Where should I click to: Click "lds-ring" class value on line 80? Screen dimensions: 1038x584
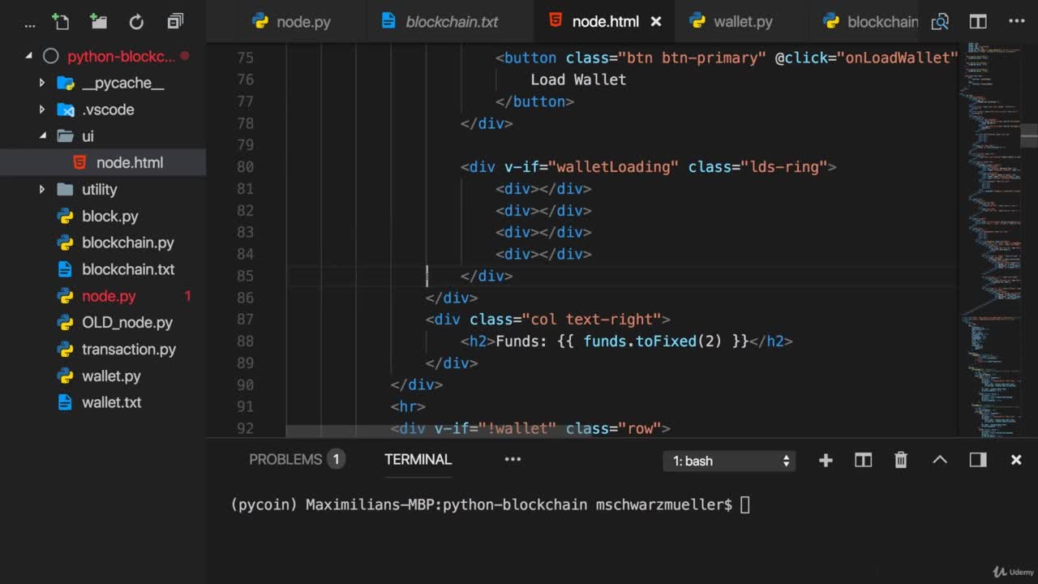click(x=783, y=167)
